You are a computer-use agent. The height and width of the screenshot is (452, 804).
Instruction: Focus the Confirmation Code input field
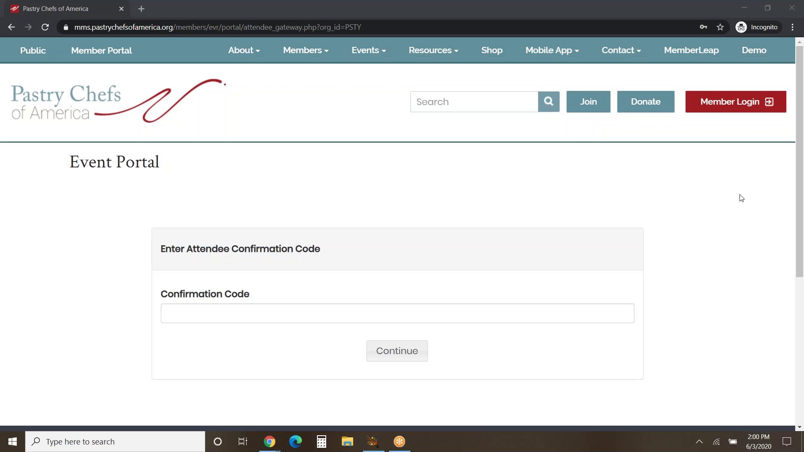click(x=397, y=313)
